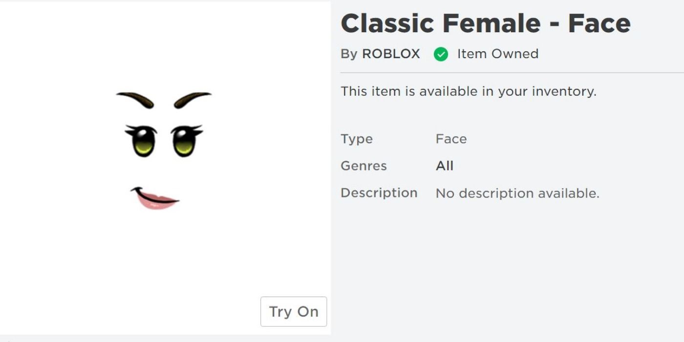Click blank space between eyes and mouth
This screenshot has height=342, width=684.
click(x=164, y=171)
